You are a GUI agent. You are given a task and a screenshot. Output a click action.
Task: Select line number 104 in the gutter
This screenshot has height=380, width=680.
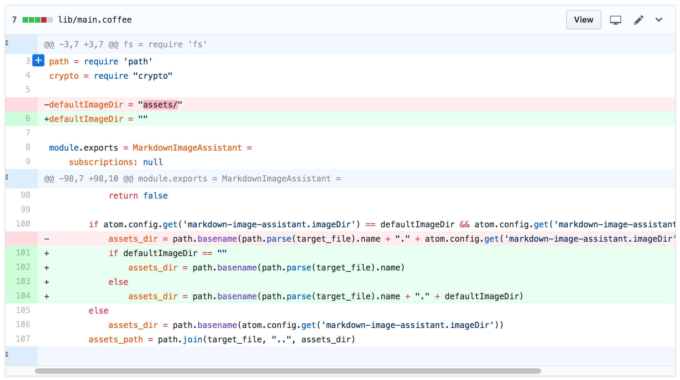[x=23, y=296]
